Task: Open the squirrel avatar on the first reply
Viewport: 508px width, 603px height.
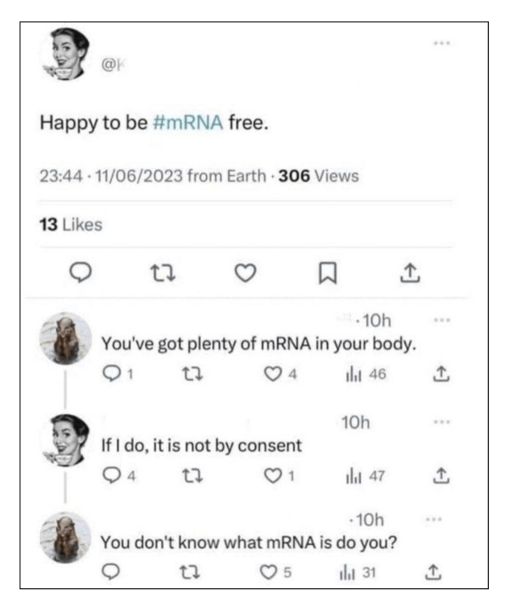Action: coord(66,338)
